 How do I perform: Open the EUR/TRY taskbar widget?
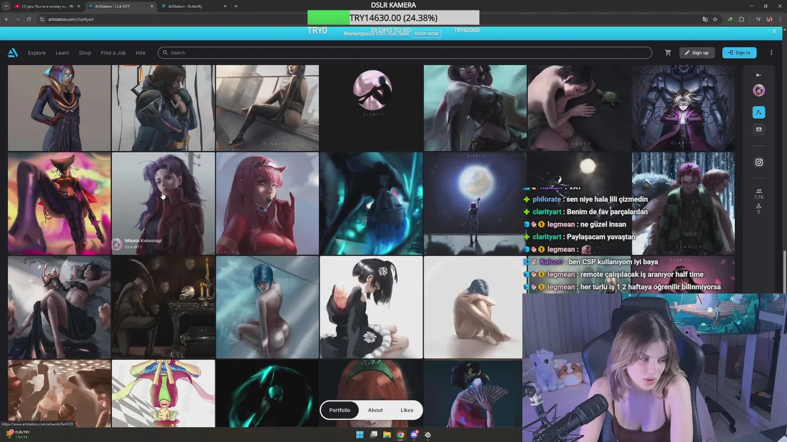(17, 434)
